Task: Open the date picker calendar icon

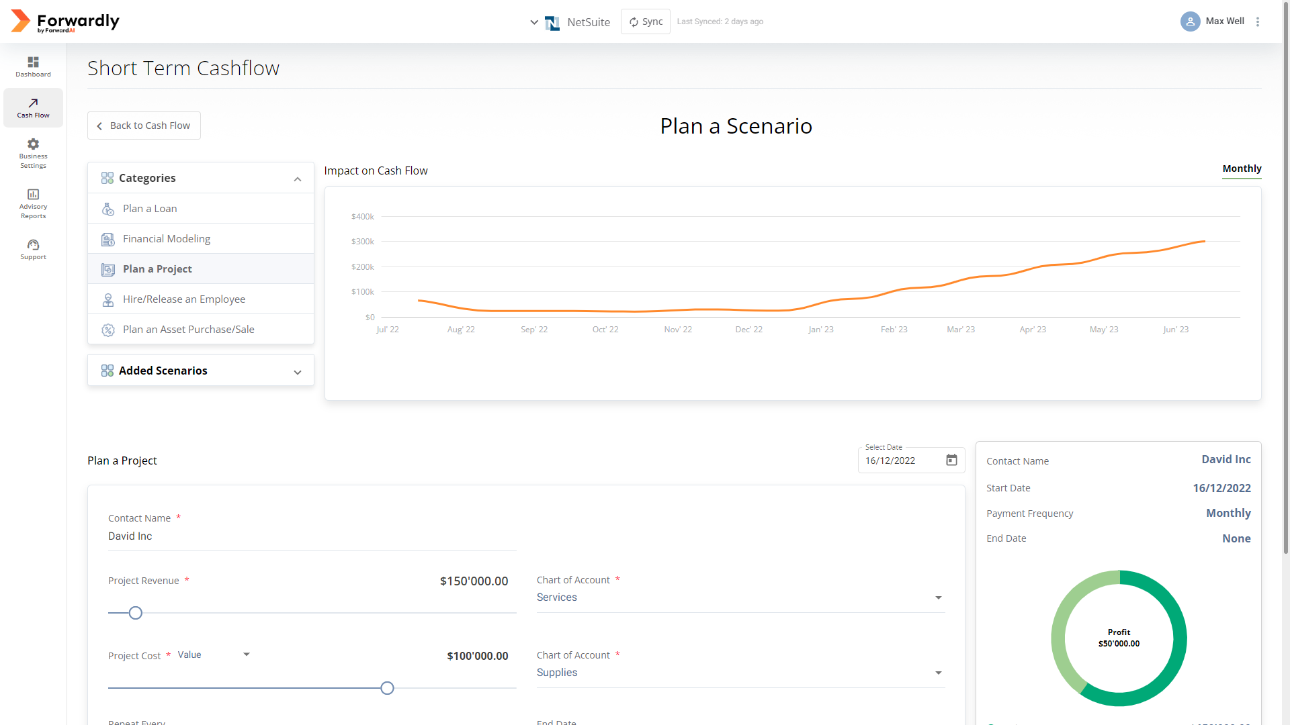Action: click(x=951, y=461)
